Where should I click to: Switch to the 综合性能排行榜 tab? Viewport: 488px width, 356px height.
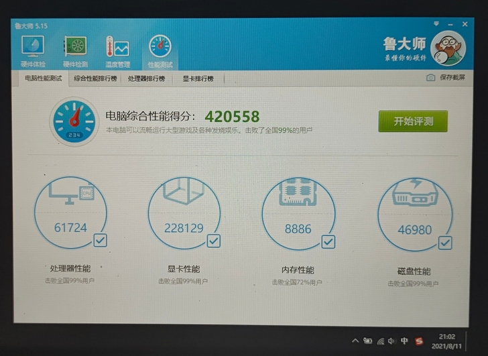pos(95,78)
